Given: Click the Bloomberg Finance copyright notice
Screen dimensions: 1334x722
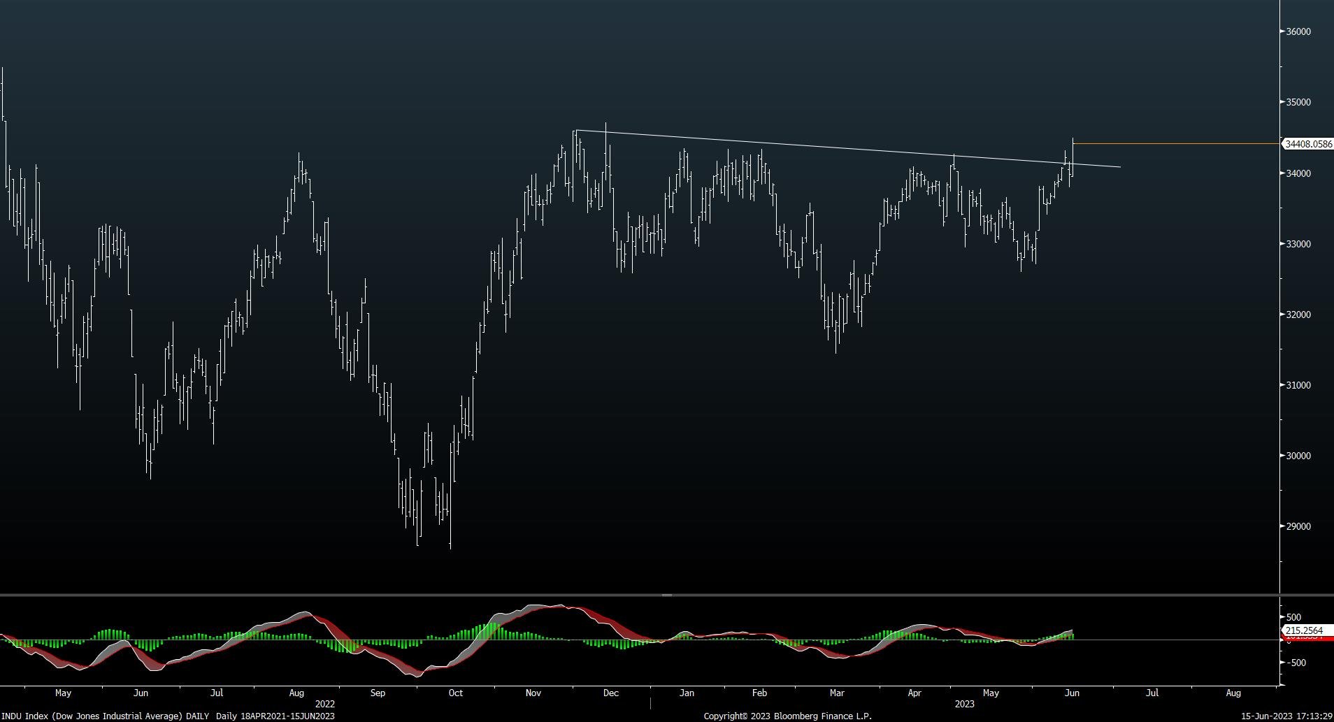Looking at the screenshot, I should tap(787, 716).
